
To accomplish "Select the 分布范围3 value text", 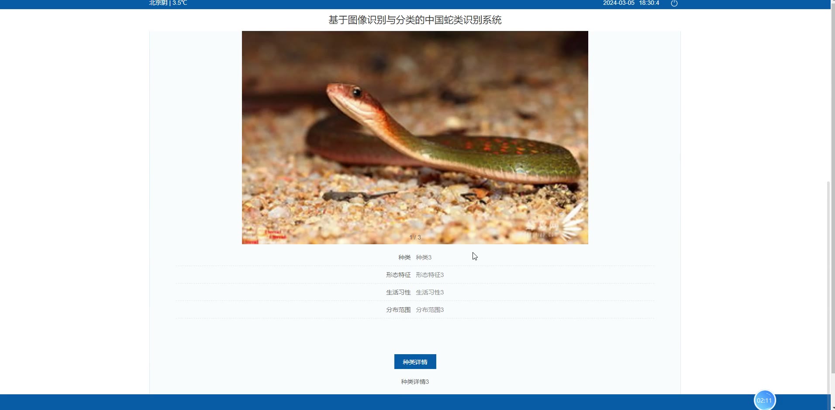I will [430, 310].
